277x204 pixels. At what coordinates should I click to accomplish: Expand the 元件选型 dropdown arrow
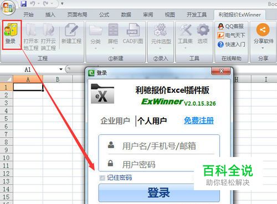160,48
